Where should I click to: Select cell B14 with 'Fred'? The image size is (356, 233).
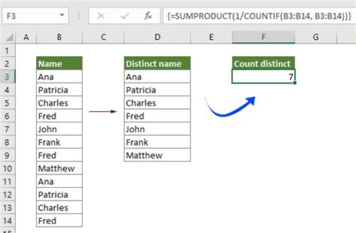(59, 221)
